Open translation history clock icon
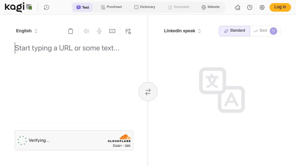The width and height of the screenshot is (296, 166). pyautogui.click(x=47, y=7)
